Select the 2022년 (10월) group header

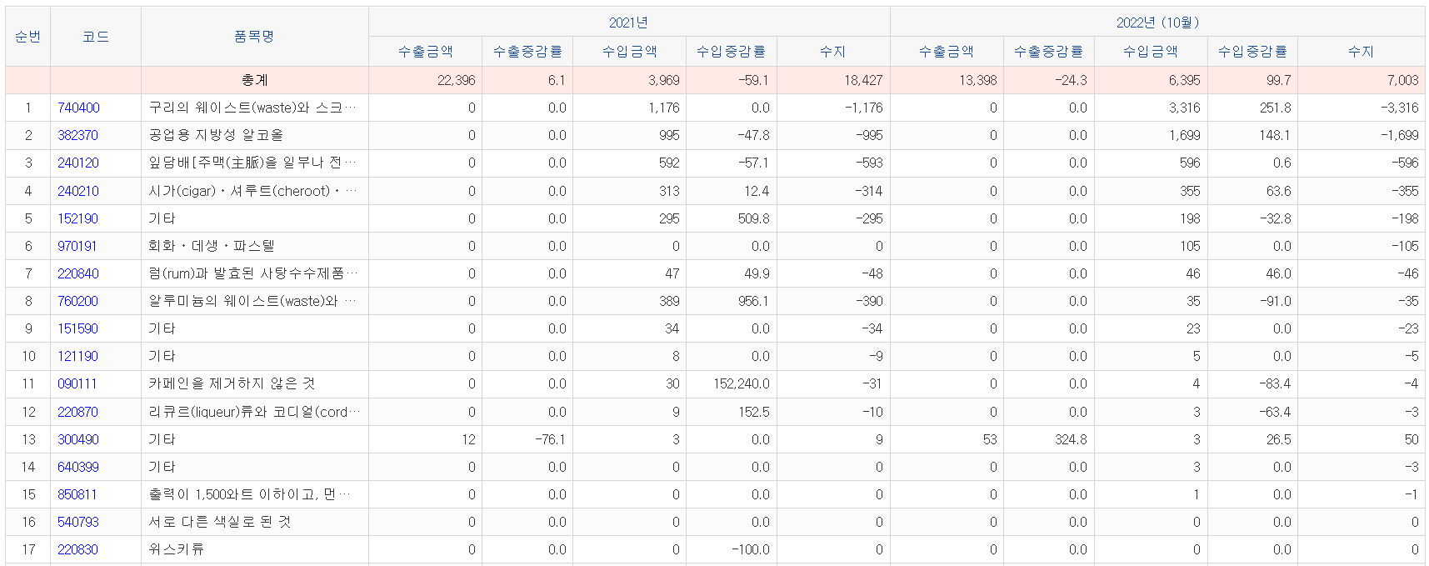pyautogui.click(x=1157, y=23)
